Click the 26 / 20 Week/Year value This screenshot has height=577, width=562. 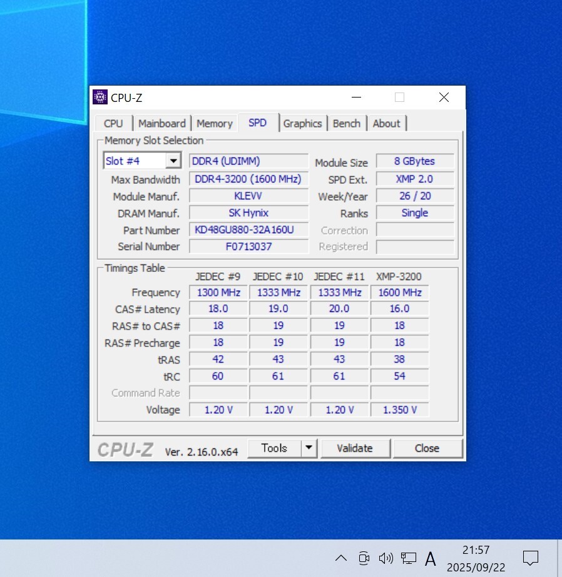point(415,196)
